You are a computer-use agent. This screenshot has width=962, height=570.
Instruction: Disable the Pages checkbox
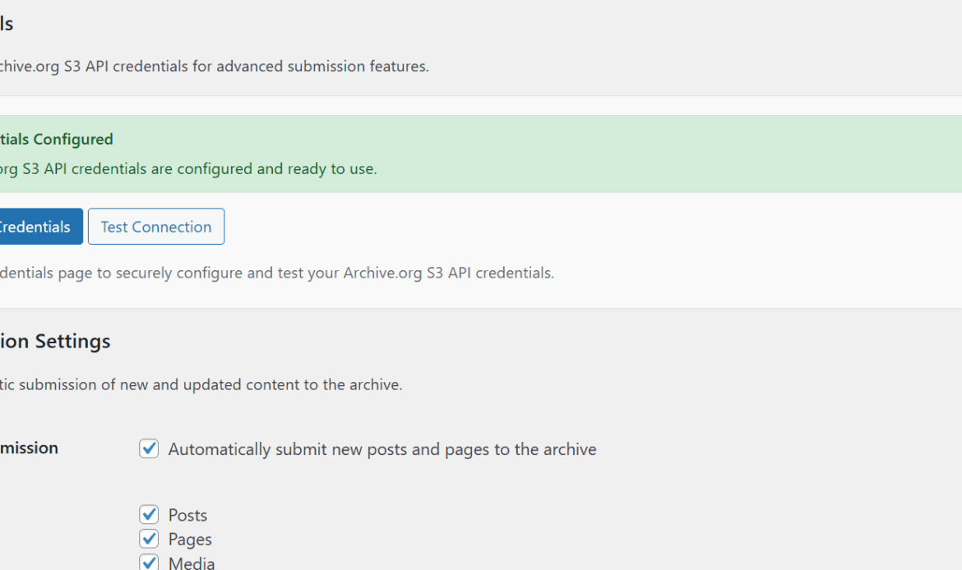click(x=149, y=539)
